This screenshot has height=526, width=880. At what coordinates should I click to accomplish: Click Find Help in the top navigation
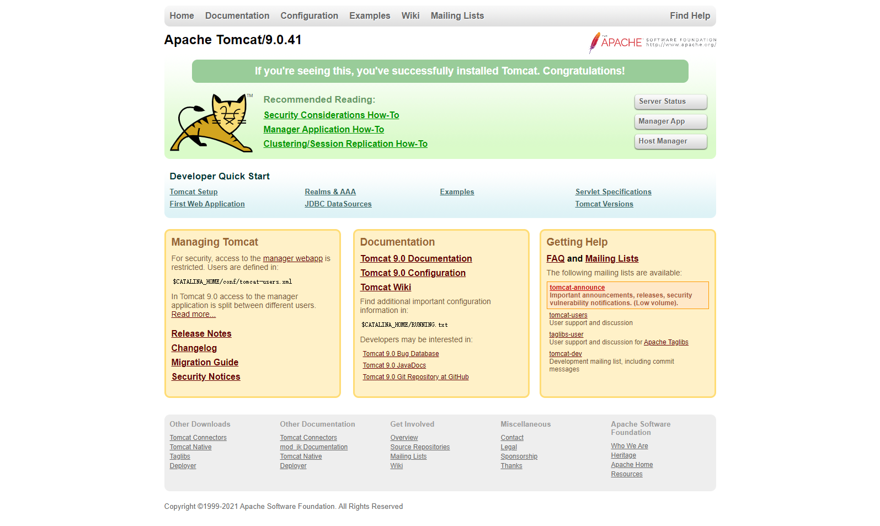click(x=690, y=16)
